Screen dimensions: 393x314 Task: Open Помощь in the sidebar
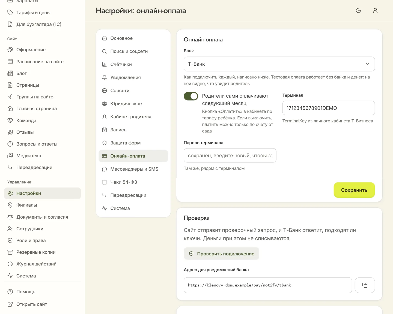tap(42, 292)
